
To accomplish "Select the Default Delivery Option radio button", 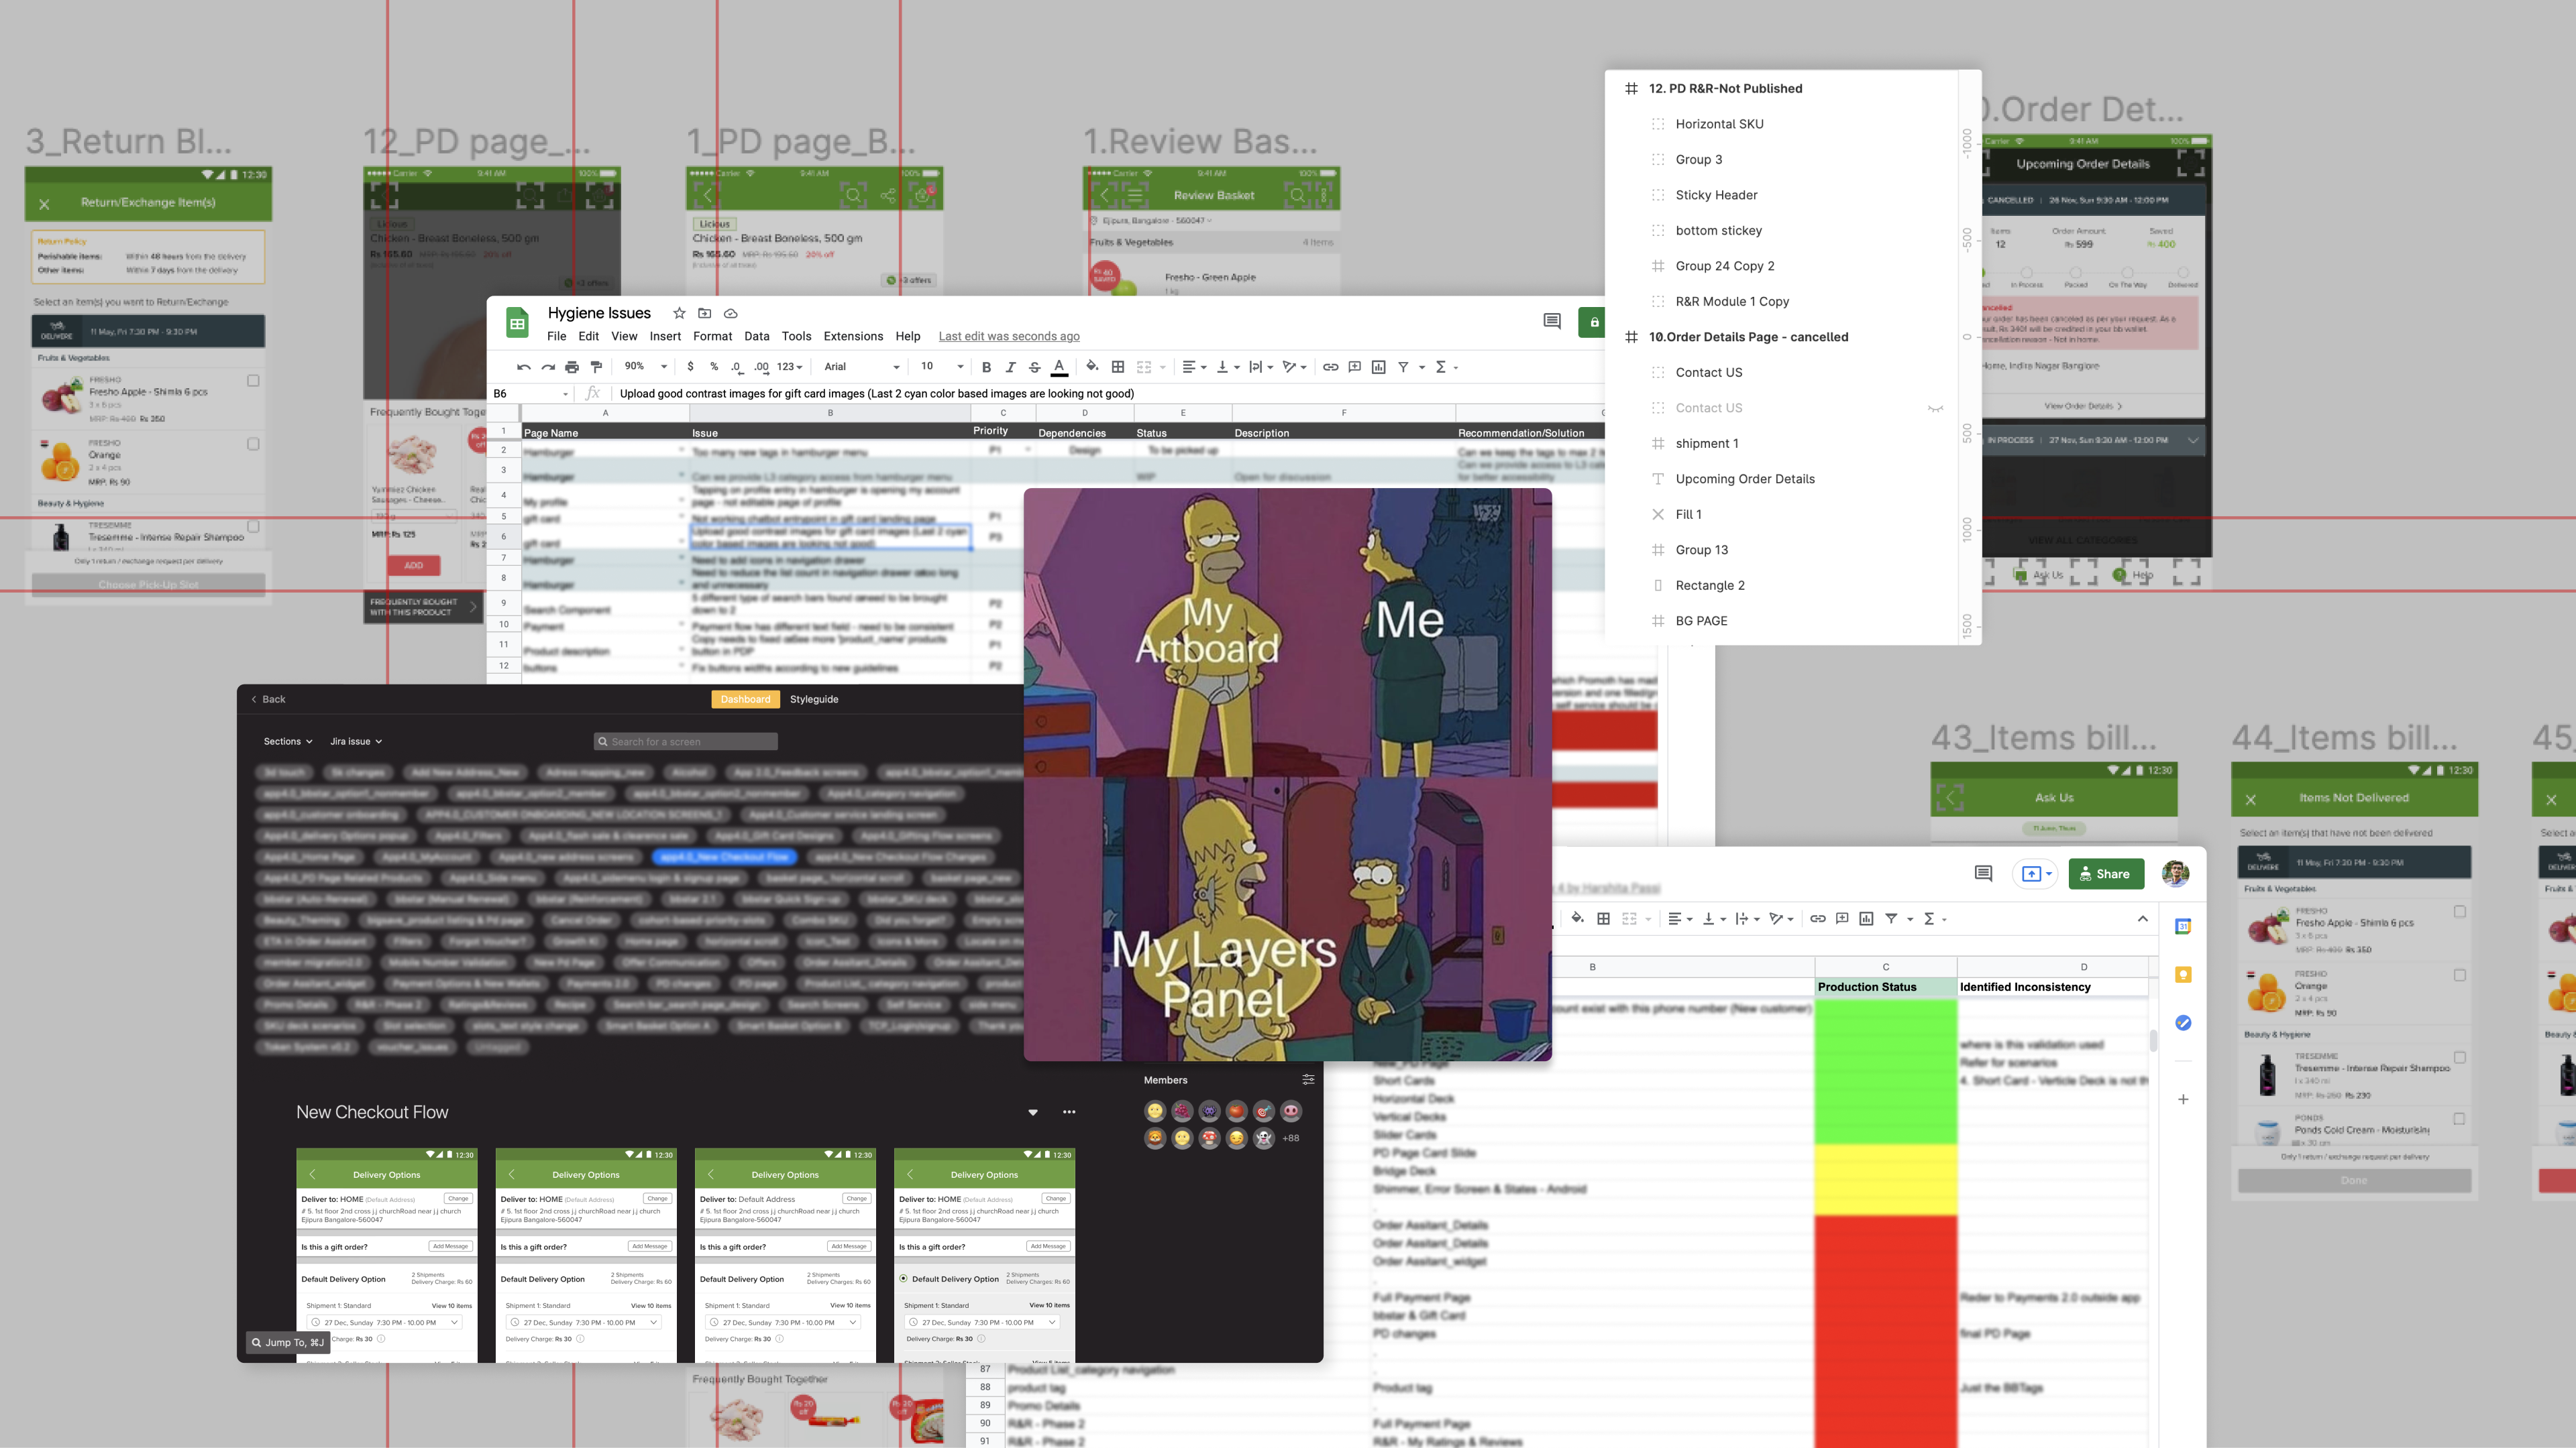I will (x=903, y=1278).
